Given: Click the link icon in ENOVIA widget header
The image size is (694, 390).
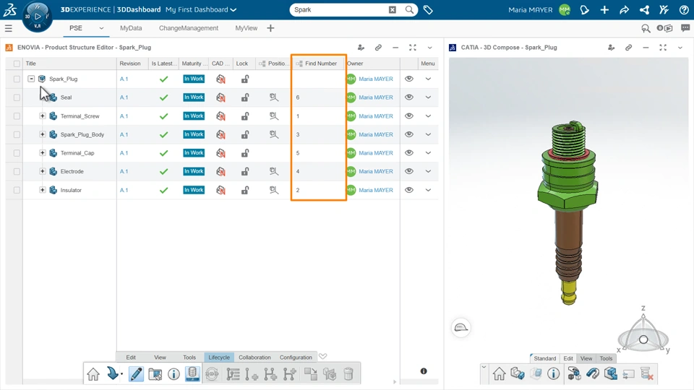Looking at the screenshot, I should (378, 48).
